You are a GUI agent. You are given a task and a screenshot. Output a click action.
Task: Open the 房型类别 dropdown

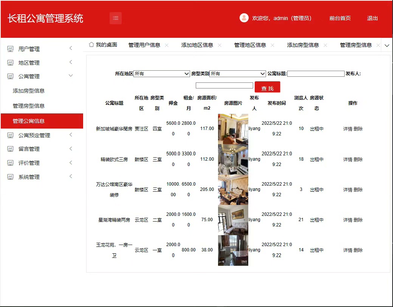pyautogui.click(x=238, y=73)
